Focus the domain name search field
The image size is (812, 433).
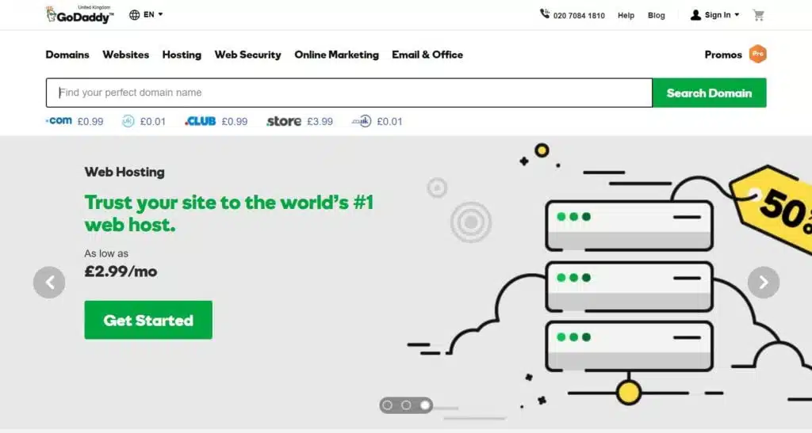349,93
